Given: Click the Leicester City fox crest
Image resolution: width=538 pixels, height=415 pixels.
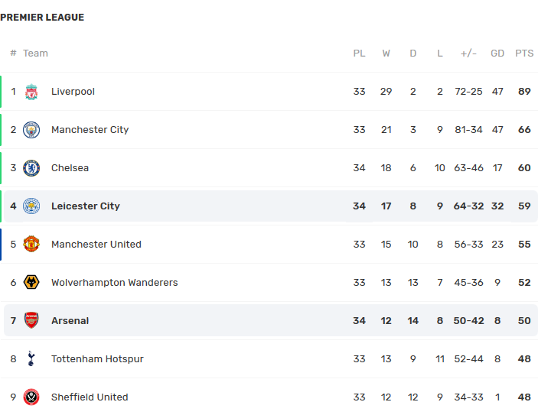Looking at the screenshot, I should point(31,206).
